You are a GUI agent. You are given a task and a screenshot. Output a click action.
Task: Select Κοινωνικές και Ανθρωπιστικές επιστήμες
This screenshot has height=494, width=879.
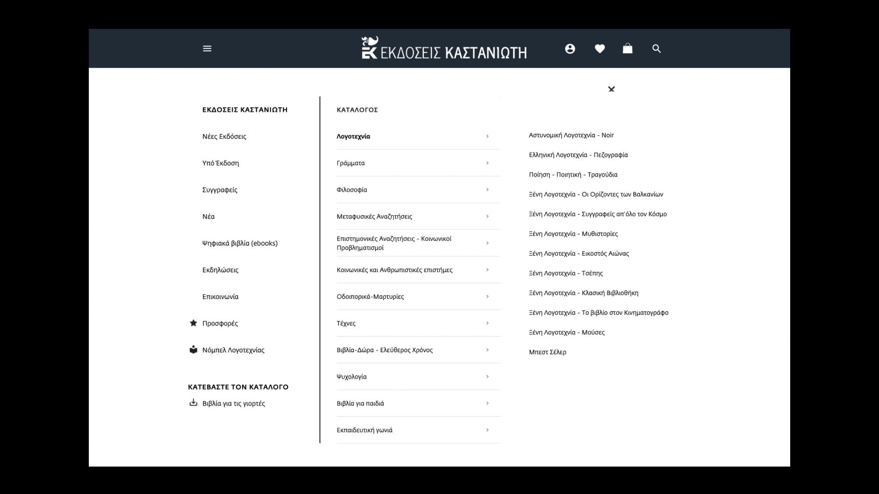pos(395,270)
